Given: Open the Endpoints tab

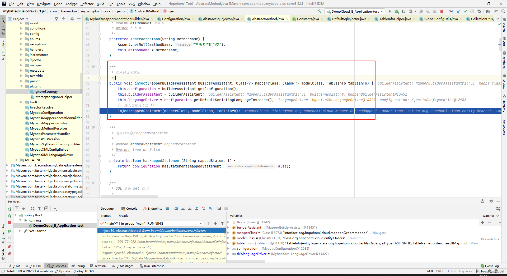Looking at the screenshot, I should 152,208.
